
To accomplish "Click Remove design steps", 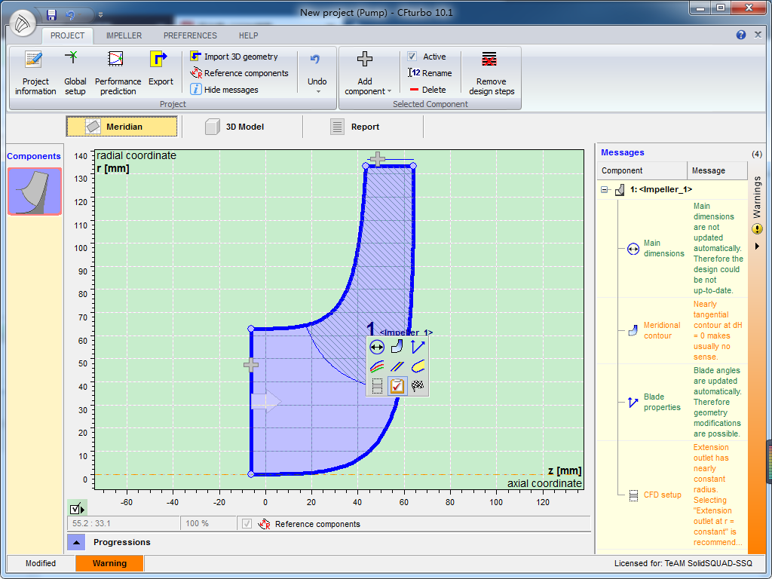I will point(491,73).
